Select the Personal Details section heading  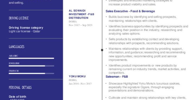(20, 87)
